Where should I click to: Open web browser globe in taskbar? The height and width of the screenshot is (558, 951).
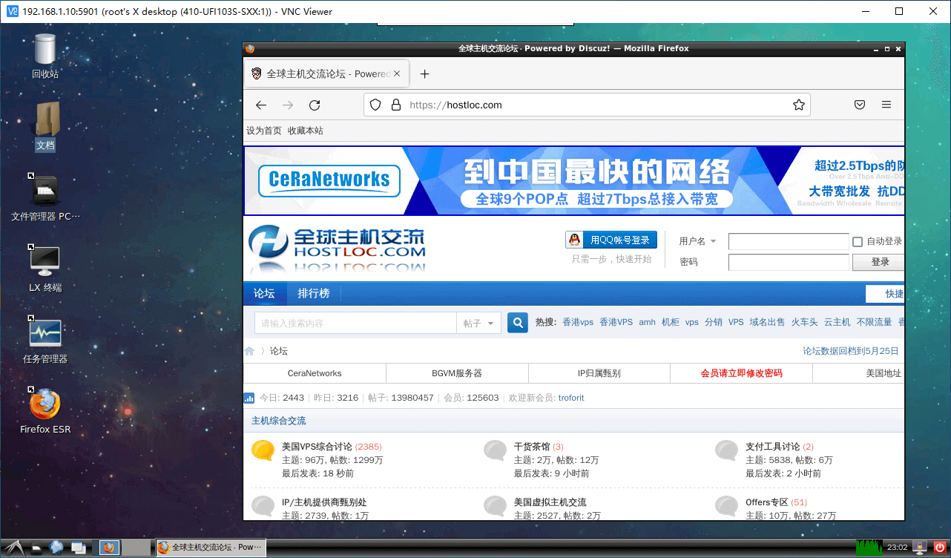[x=56, y=548]
